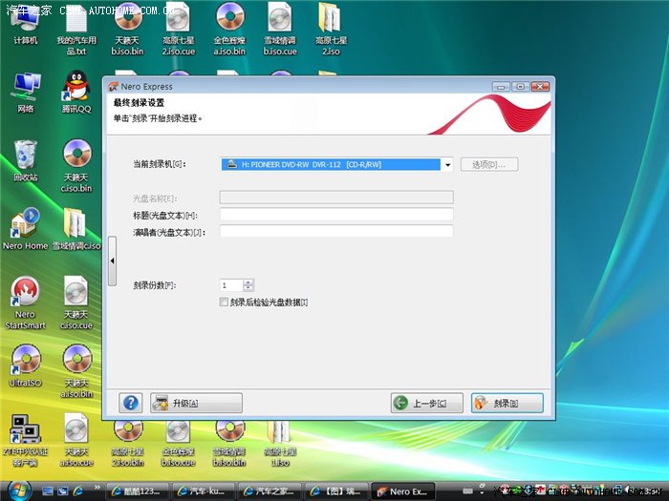Click the 演唱者(光盘文本) artist field

click(336, 231)
